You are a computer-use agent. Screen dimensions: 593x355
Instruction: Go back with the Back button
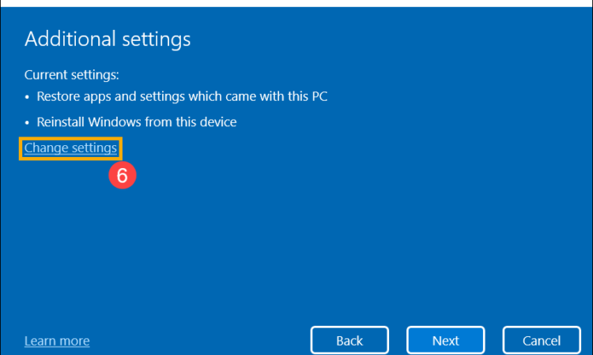click(x=349, y=340)
